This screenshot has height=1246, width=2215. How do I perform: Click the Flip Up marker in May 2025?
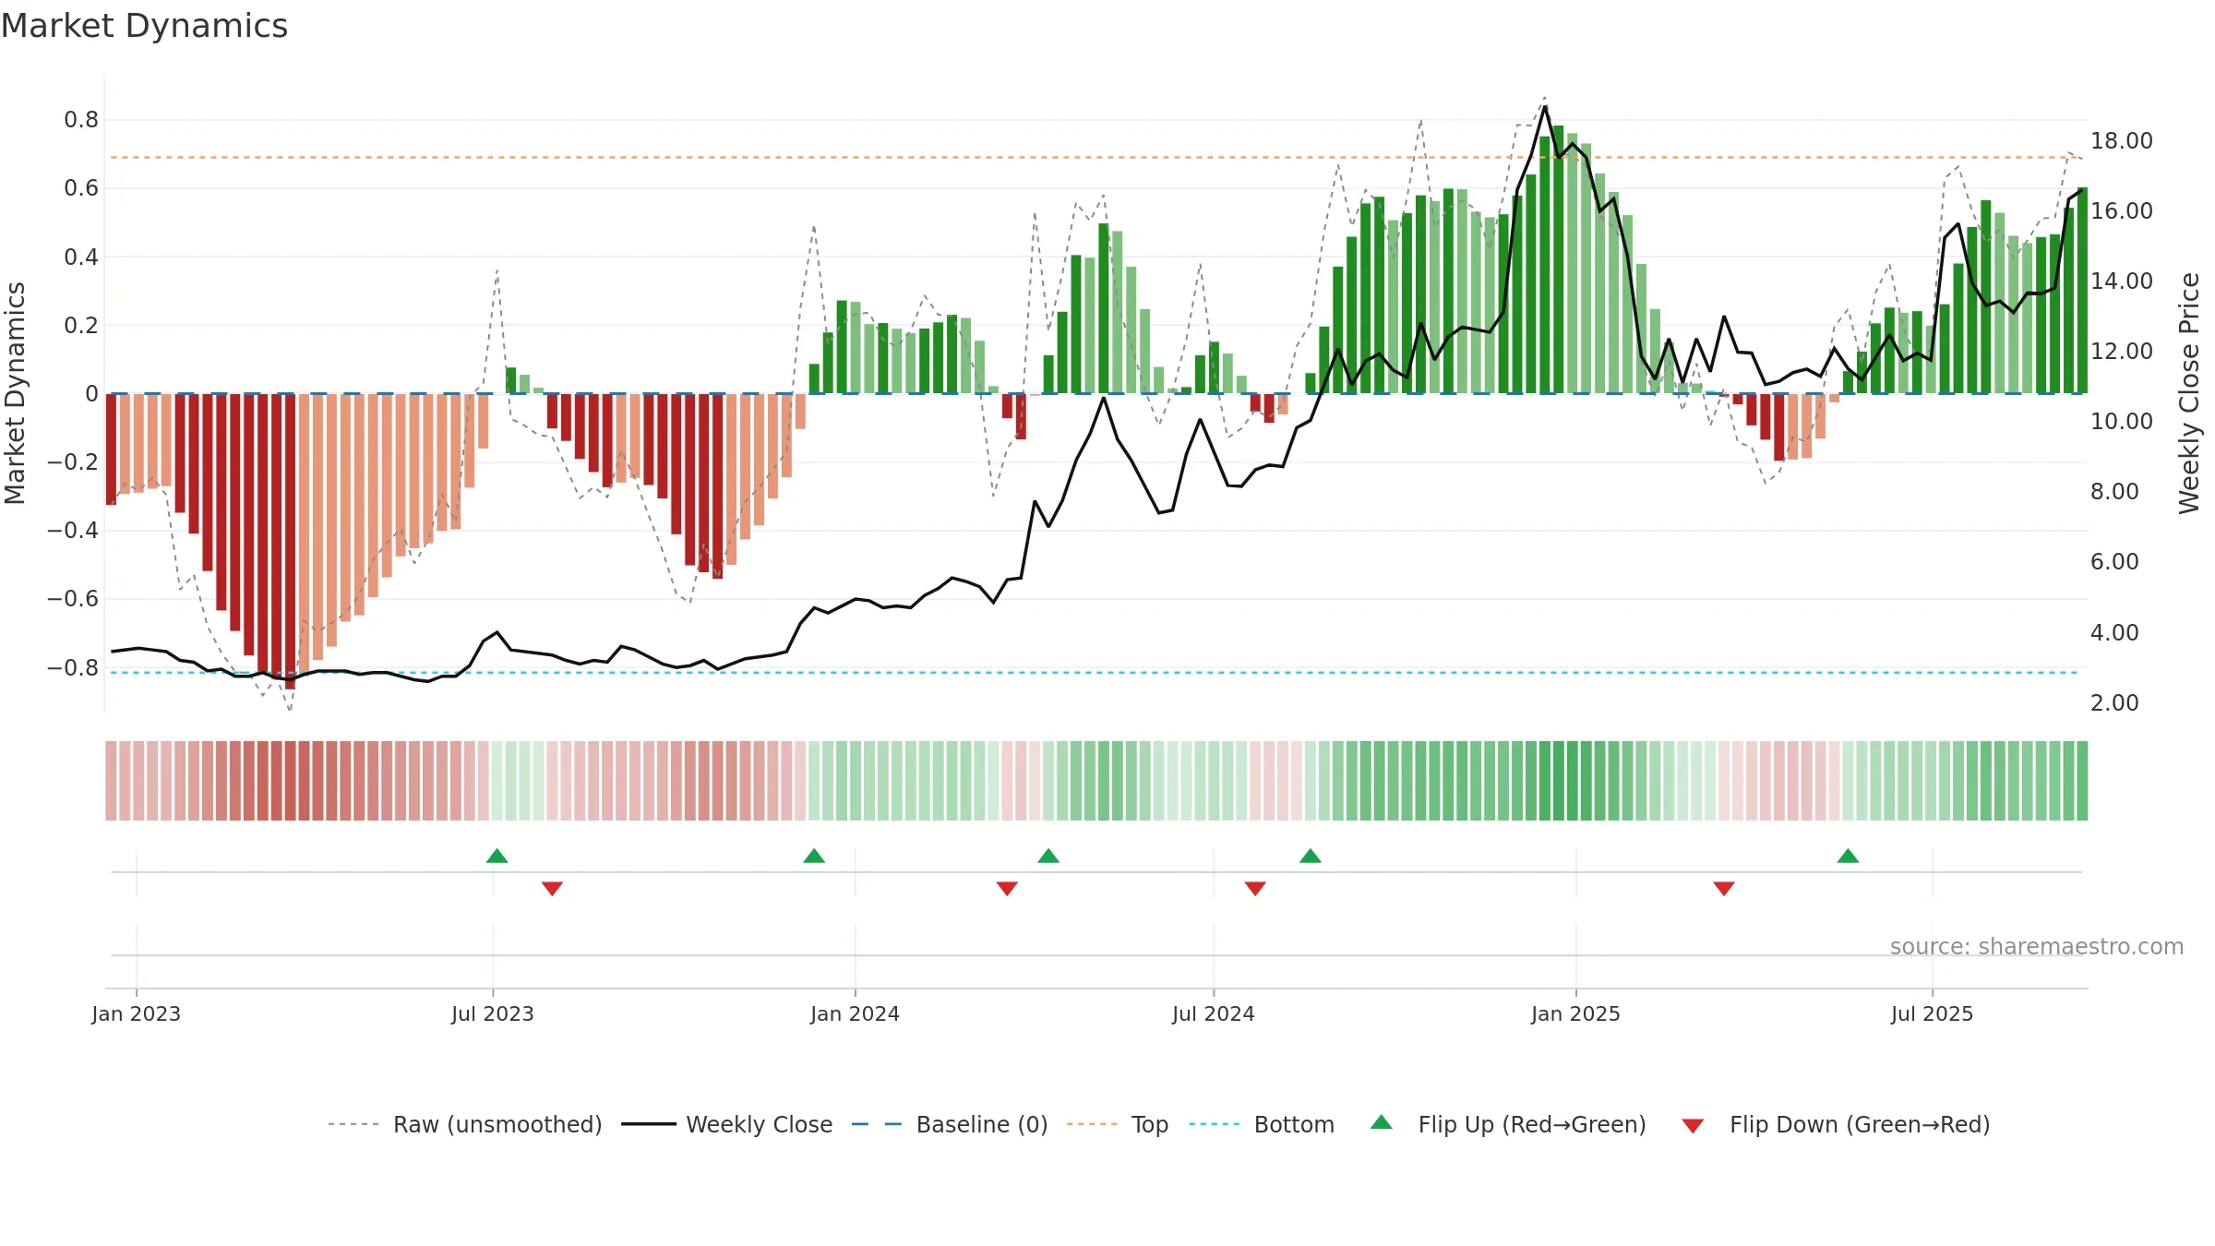tap(1848, 856)
